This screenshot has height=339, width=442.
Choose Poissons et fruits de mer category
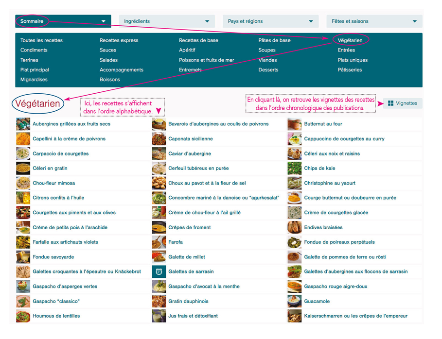tap(206, 60)
